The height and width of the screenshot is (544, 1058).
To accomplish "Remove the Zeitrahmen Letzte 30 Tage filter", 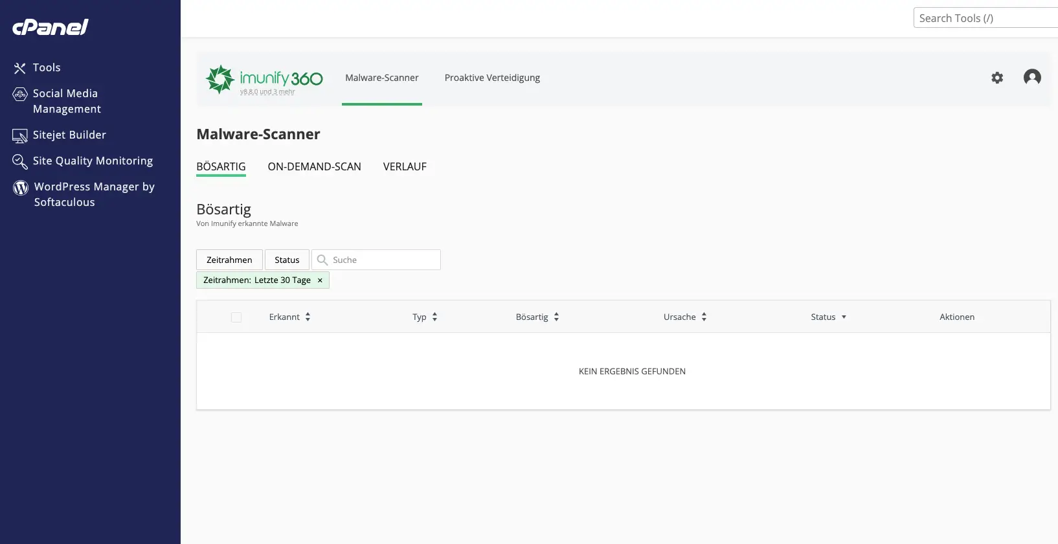I will click(x=320, y=280).
